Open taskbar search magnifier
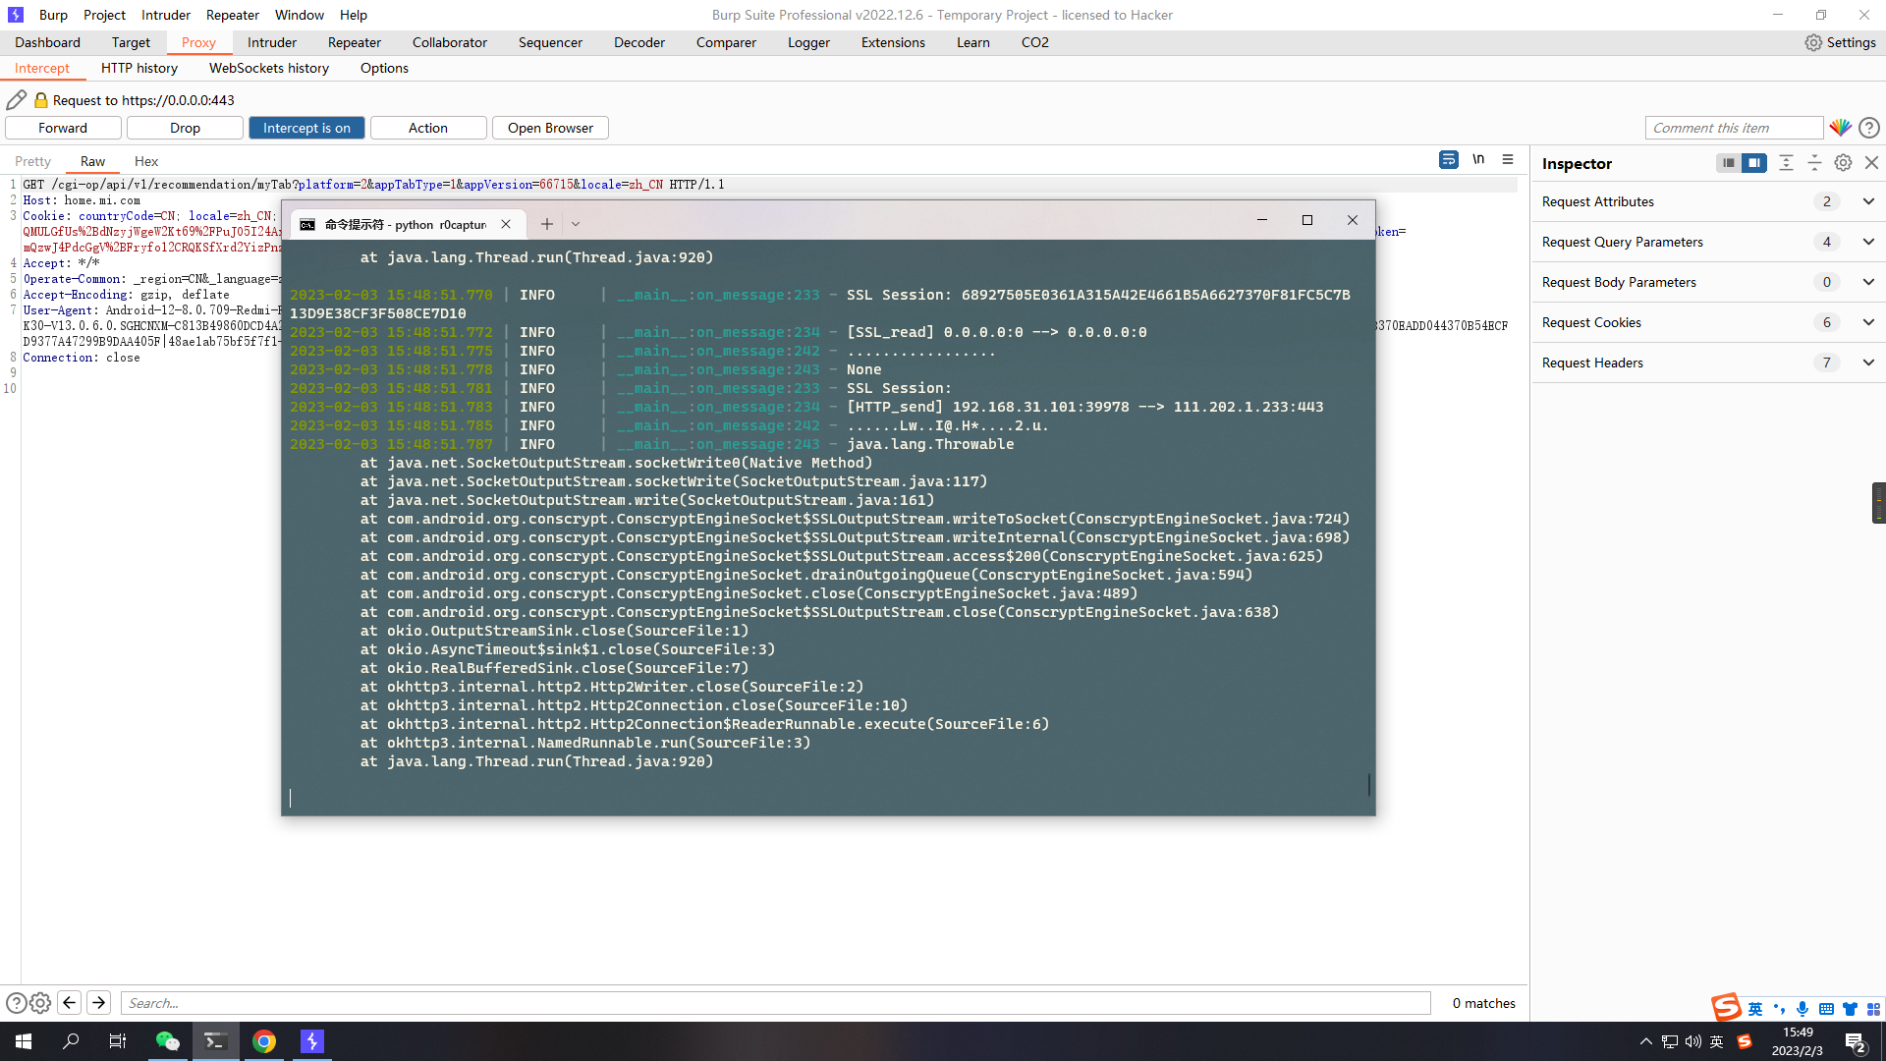The height and width of the screenshot is (1061, 1886). point(71,1041)
